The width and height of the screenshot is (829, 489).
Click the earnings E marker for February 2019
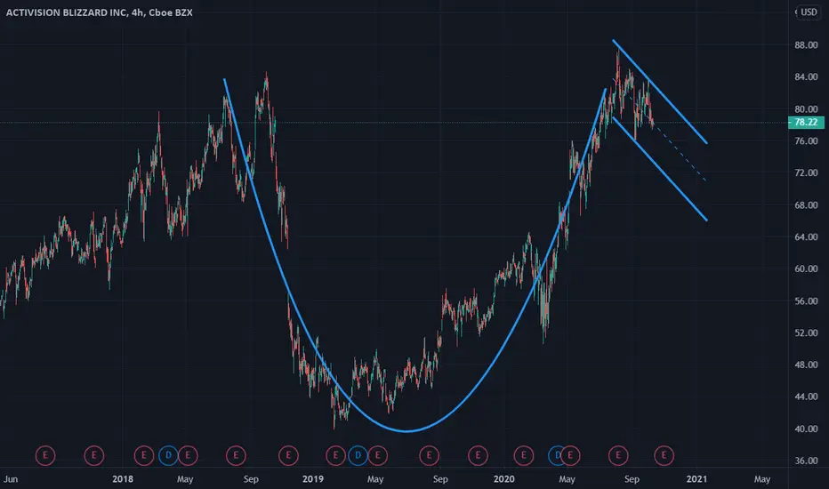point(335,455)
